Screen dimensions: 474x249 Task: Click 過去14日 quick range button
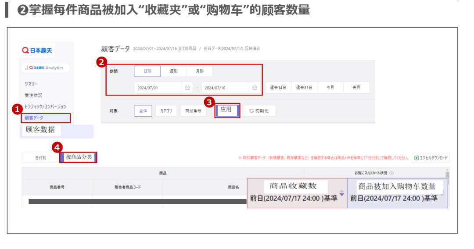[278, 88]
